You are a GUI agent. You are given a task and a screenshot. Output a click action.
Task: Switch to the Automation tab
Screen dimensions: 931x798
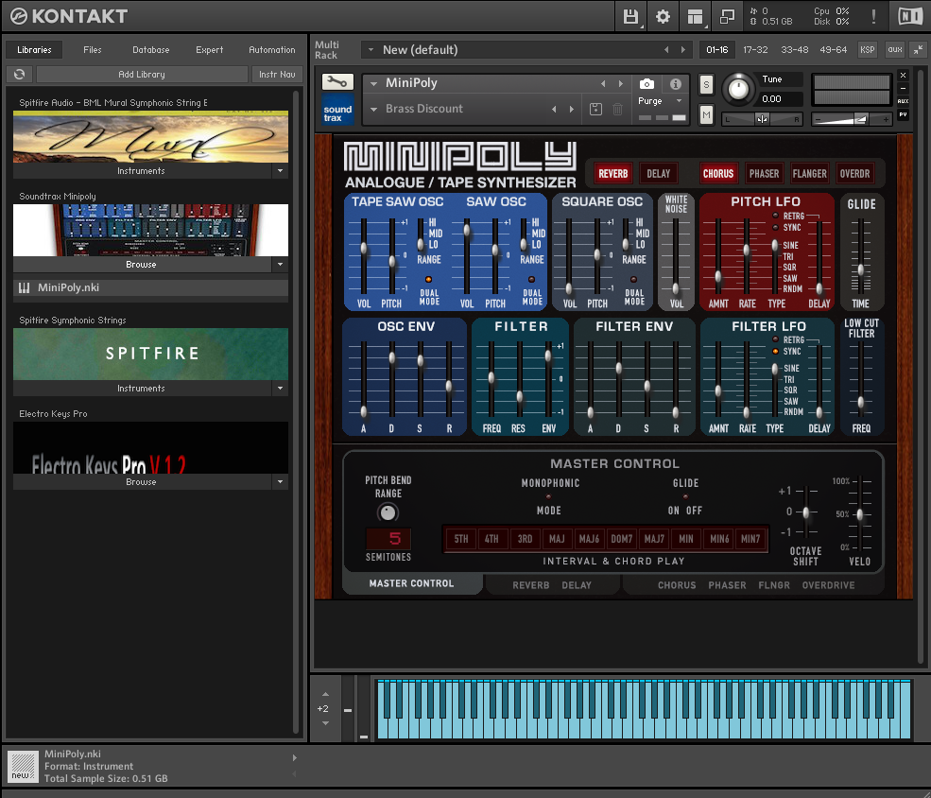[272, 50]
